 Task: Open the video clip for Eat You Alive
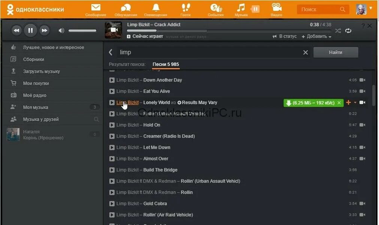coord(362,91)
